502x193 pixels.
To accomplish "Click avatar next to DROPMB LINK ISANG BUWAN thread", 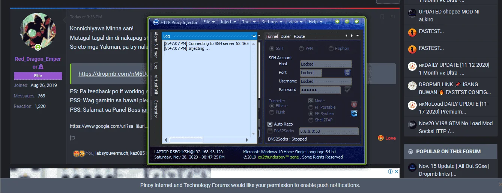I will [x=412, y=86].
